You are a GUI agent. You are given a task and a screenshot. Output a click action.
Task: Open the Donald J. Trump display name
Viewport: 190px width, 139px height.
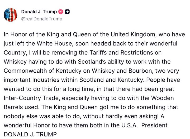39,12
